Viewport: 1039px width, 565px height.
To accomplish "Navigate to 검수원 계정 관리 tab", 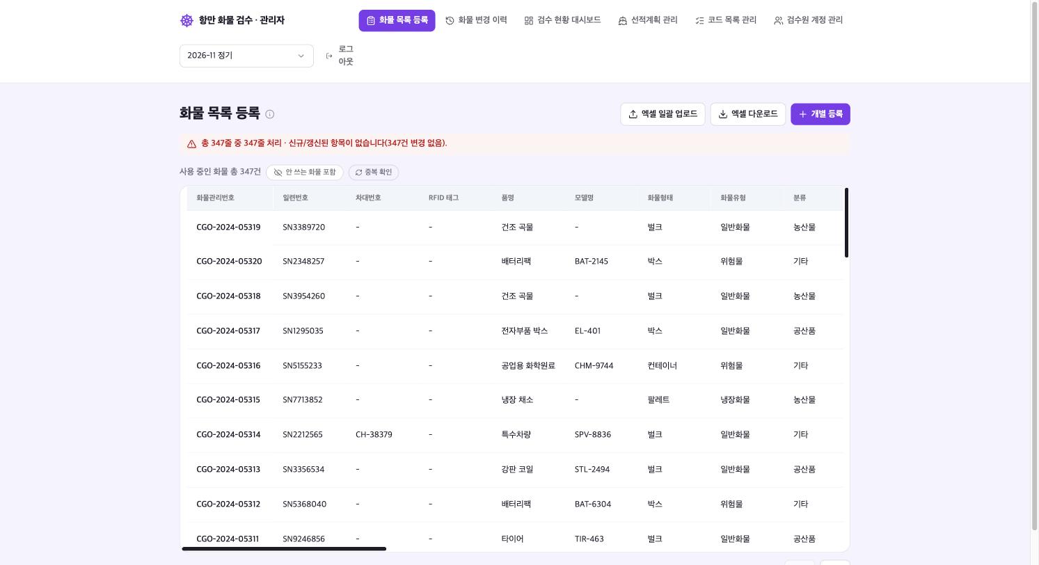I will (808, 20).
